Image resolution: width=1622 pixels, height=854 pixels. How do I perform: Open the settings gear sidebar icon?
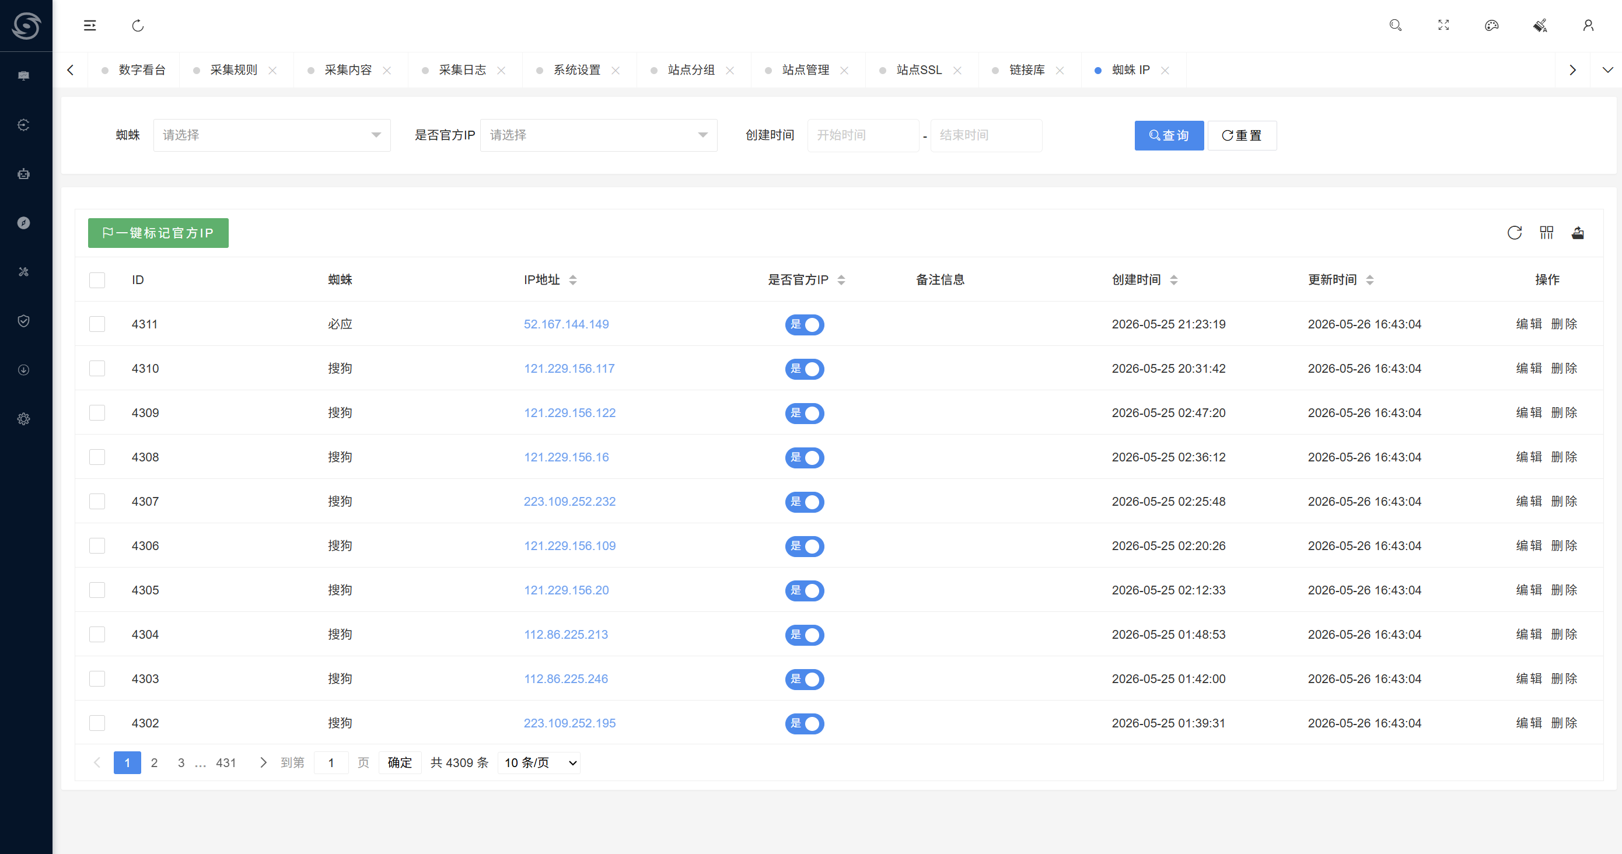click(x=24, y=419)
